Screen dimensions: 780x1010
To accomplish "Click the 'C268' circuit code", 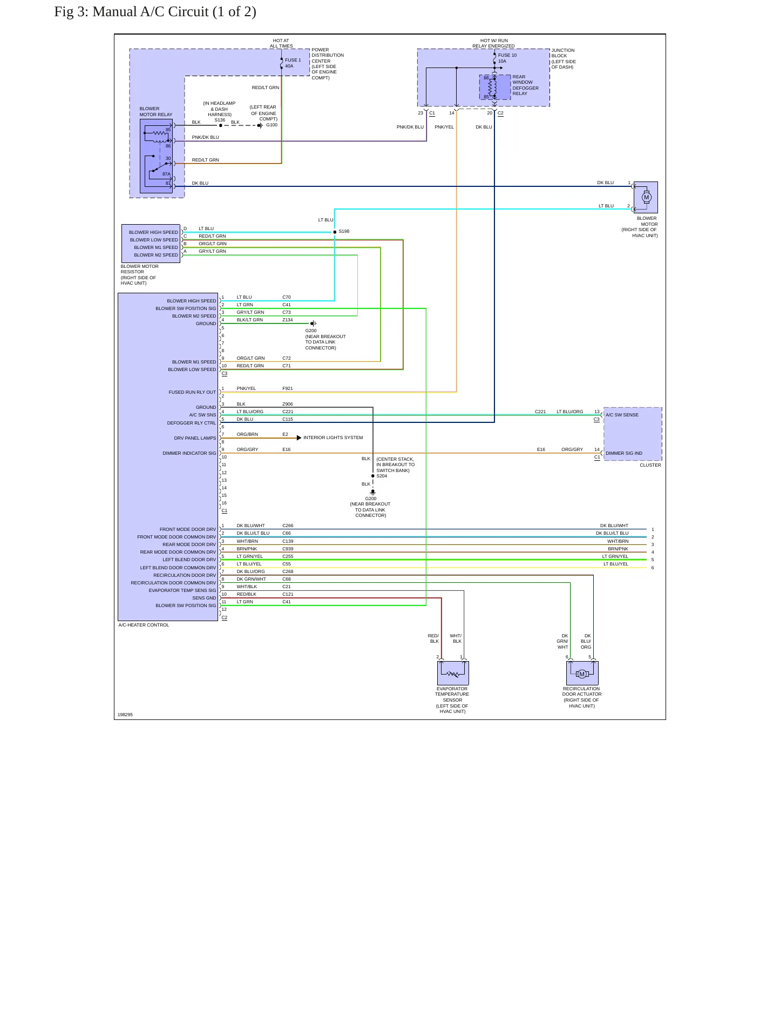I will (x=288, y=571).
